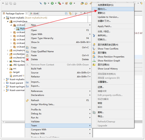Expand the src folder in the tree

[8, 69]
